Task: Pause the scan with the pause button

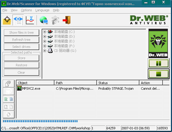Action: pyautogui.click(x=159, y=63)
